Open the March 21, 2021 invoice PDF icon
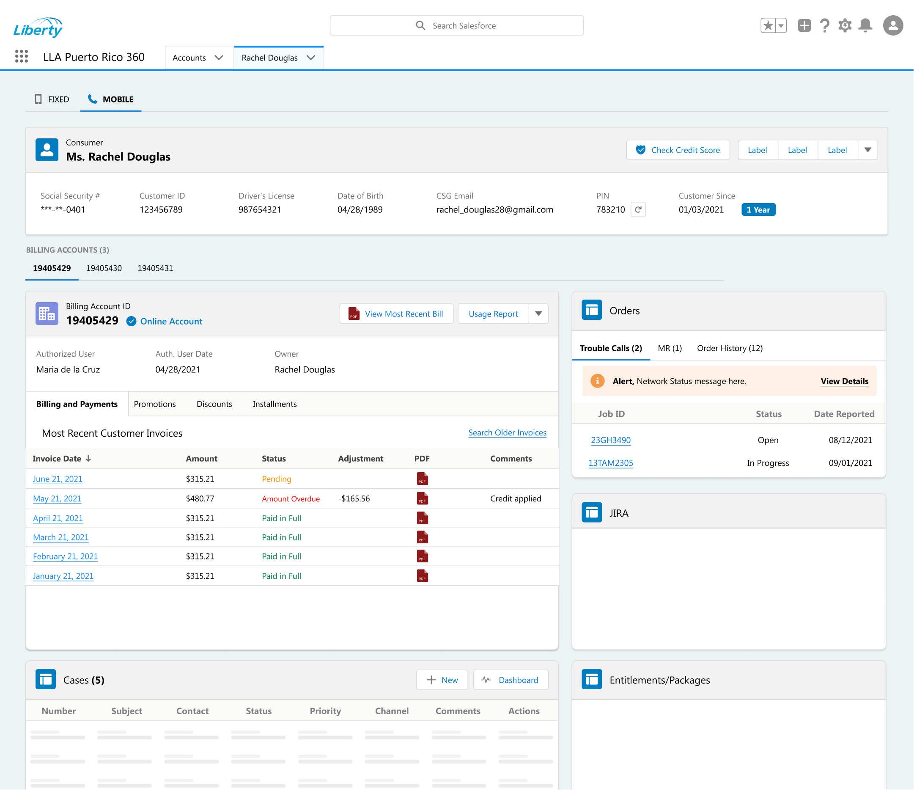Viewport: 914px width, 790px height. 422,537
